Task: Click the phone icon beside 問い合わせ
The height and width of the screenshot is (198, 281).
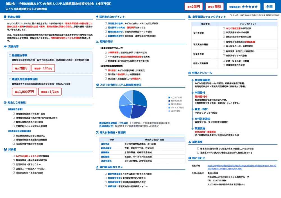Action: point(190,158)
